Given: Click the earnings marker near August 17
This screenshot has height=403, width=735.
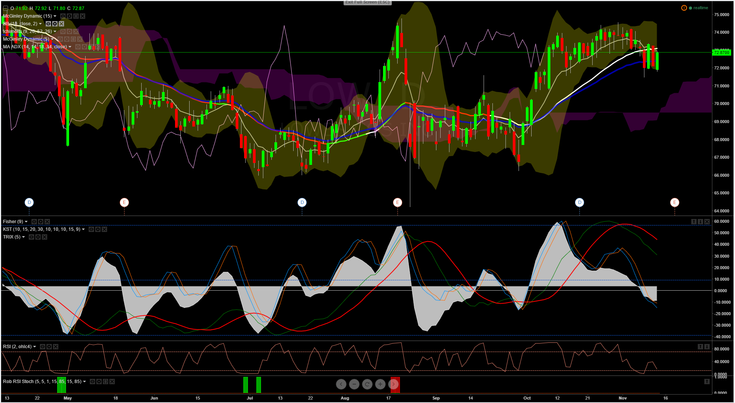Looking at the screenshot, I should pos(398,202).
